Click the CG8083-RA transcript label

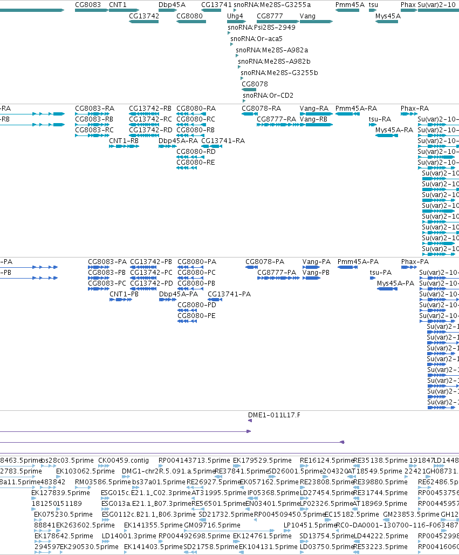pos(94,109)
